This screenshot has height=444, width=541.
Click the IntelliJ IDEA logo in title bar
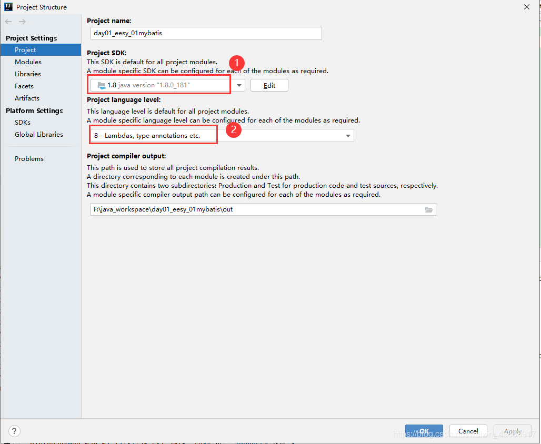pos(8,6)
